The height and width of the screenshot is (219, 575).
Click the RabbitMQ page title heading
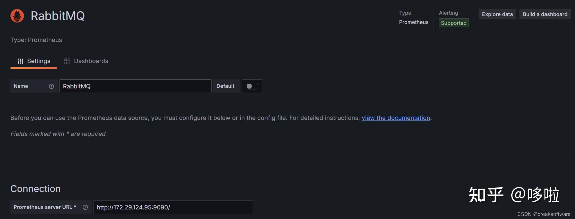coord(58,16)
